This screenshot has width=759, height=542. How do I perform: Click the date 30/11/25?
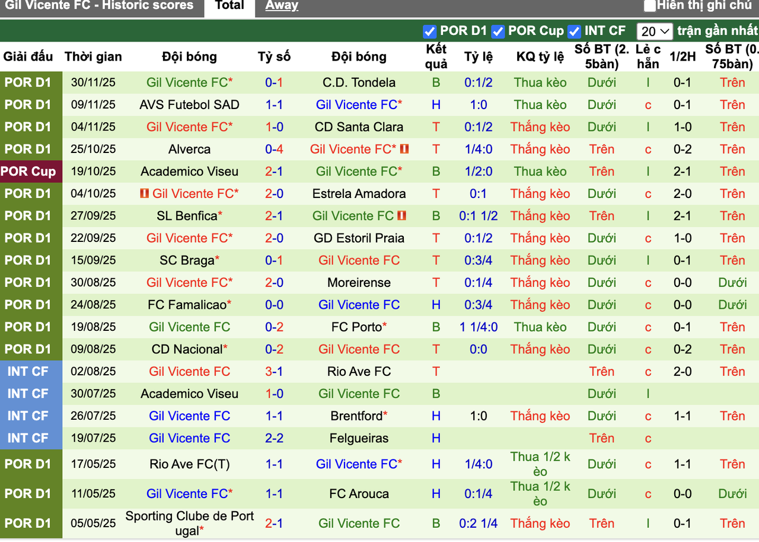(x=93, y=82)
